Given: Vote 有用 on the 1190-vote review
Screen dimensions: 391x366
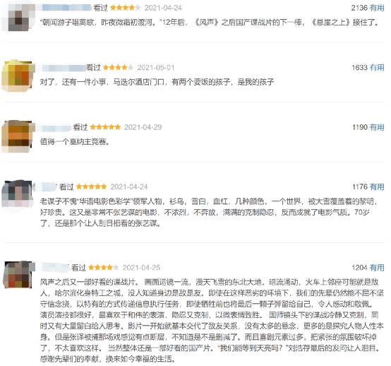Looking at the screenshot, I should coord(377,127).
